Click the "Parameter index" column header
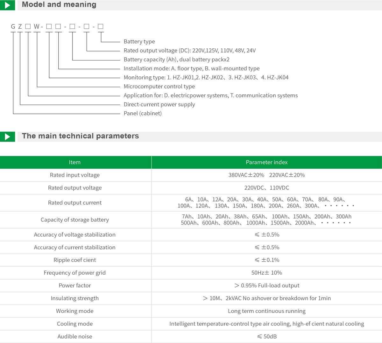This screenshot has height=343, width=382. click(266, 162)
